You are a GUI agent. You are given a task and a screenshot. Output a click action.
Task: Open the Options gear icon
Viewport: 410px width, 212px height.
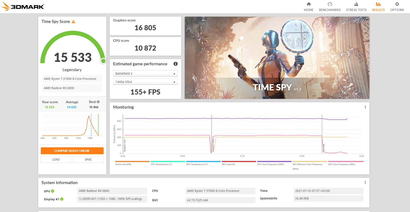(x=397, y=4)
